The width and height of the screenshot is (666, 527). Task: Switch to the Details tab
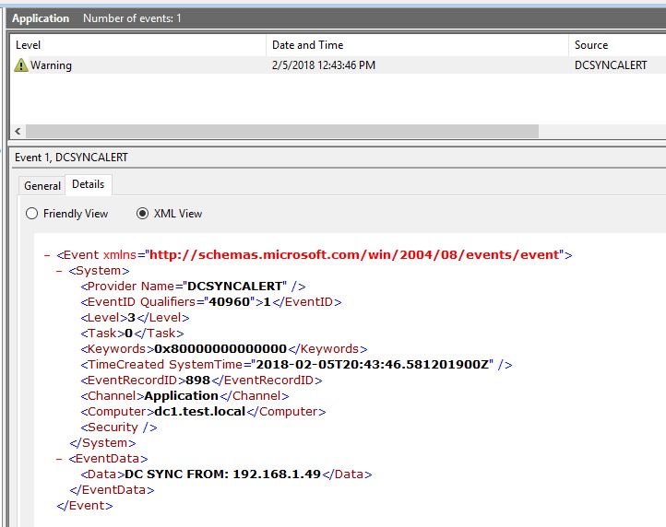(88, 184)
